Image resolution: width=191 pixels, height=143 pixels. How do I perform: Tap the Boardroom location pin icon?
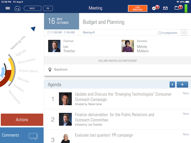point(50,70)
